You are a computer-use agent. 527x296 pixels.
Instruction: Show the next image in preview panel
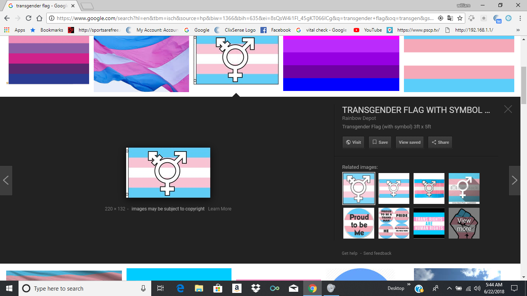514,180
